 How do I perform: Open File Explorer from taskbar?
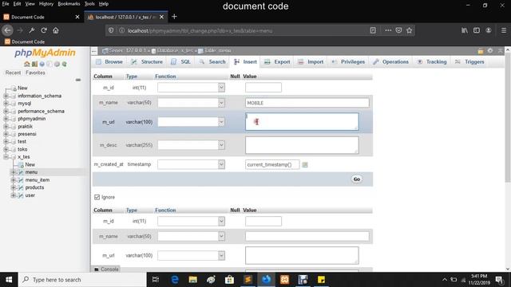click(x=193, y=280)
